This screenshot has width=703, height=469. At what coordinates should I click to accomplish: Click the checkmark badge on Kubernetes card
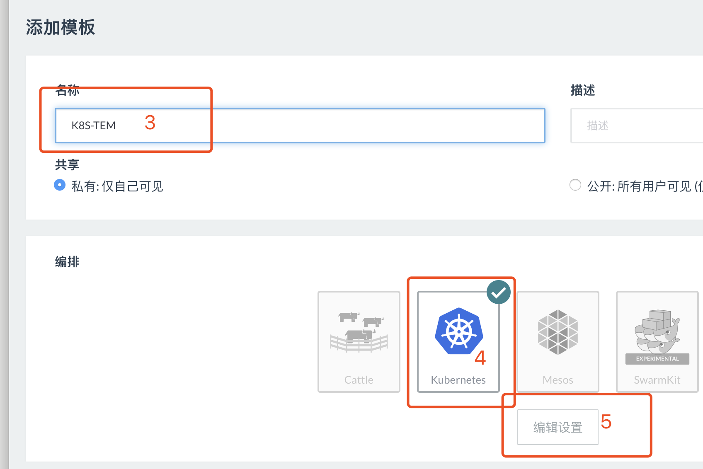pyautogui.click(x=499, y=292)
